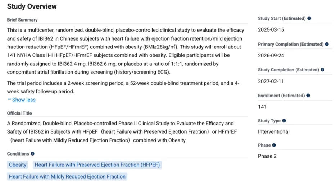
Task: Click info icon next to Conditions
Action: 33,154
